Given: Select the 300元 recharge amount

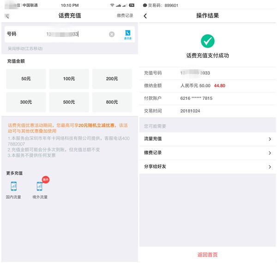Looking at the screenshot, I should [x=26, y=102].
